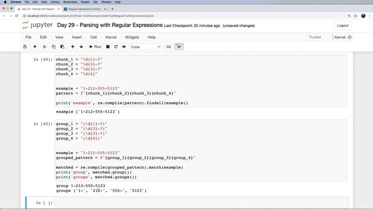Paste cells below icon
The height and width of the screenshot is (209, 373).
click(x=62, y=46)
